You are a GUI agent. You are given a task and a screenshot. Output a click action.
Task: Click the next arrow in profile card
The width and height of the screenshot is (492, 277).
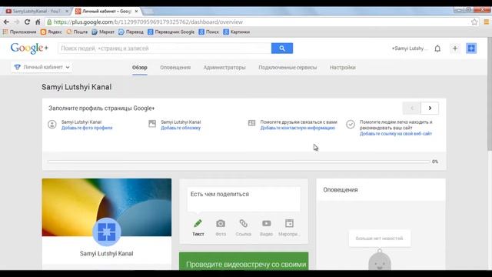pos(430,108)
